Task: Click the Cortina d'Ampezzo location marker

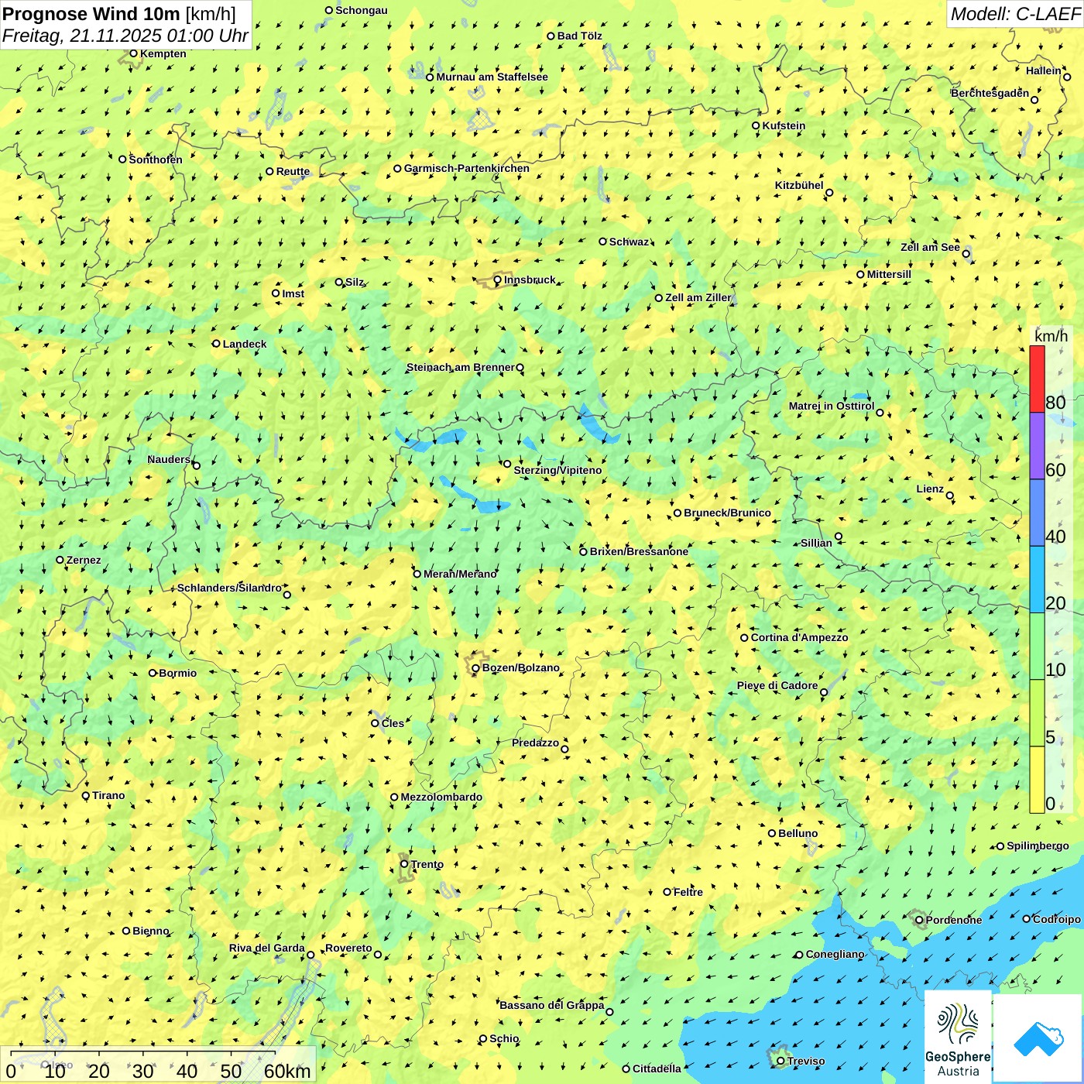Action: pos(744,638)
